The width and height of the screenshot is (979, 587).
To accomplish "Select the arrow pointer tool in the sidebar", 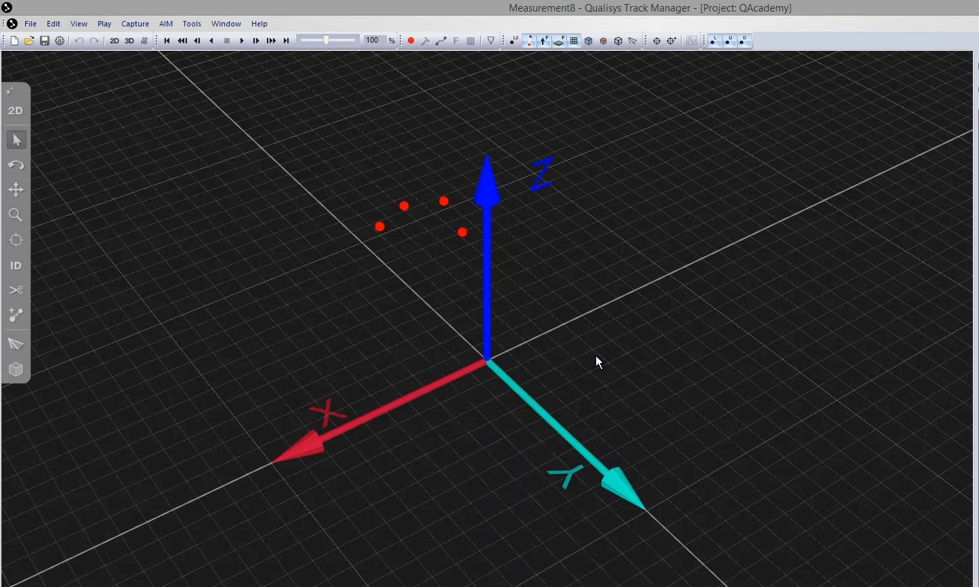I will click(x=16, y=140).
